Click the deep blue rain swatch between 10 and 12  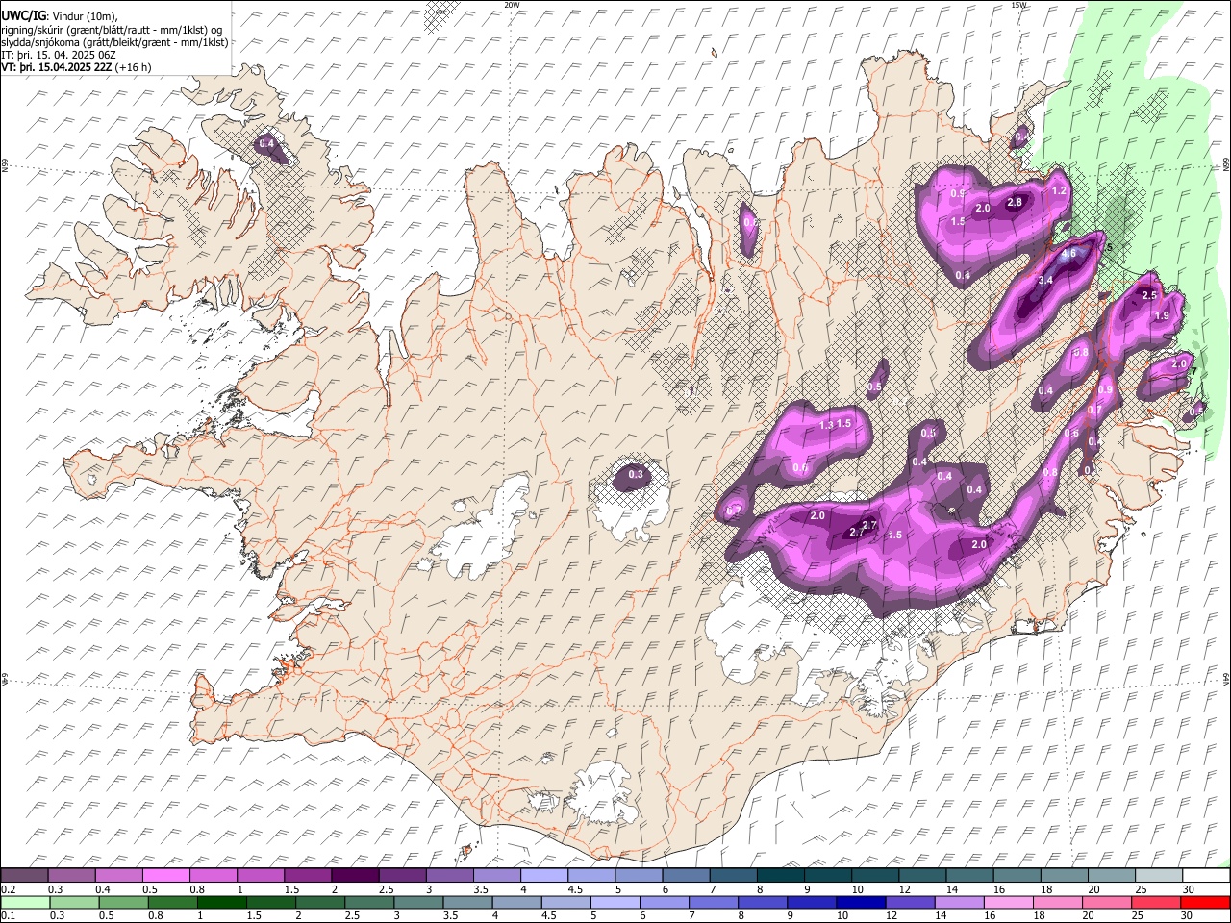(x=859, y=902)
